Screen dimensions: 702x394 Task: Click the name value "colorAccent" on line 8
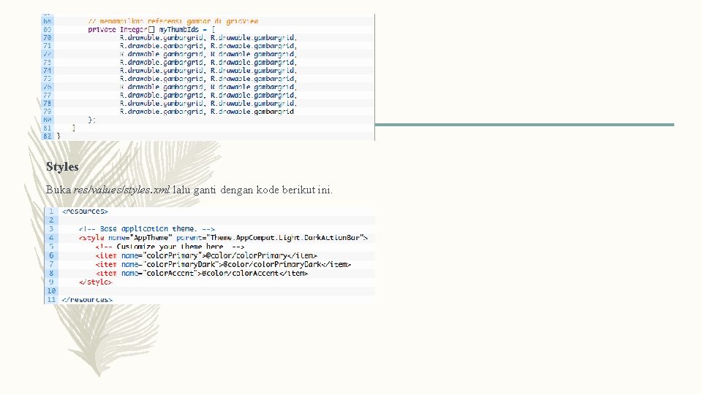[170, 273]
